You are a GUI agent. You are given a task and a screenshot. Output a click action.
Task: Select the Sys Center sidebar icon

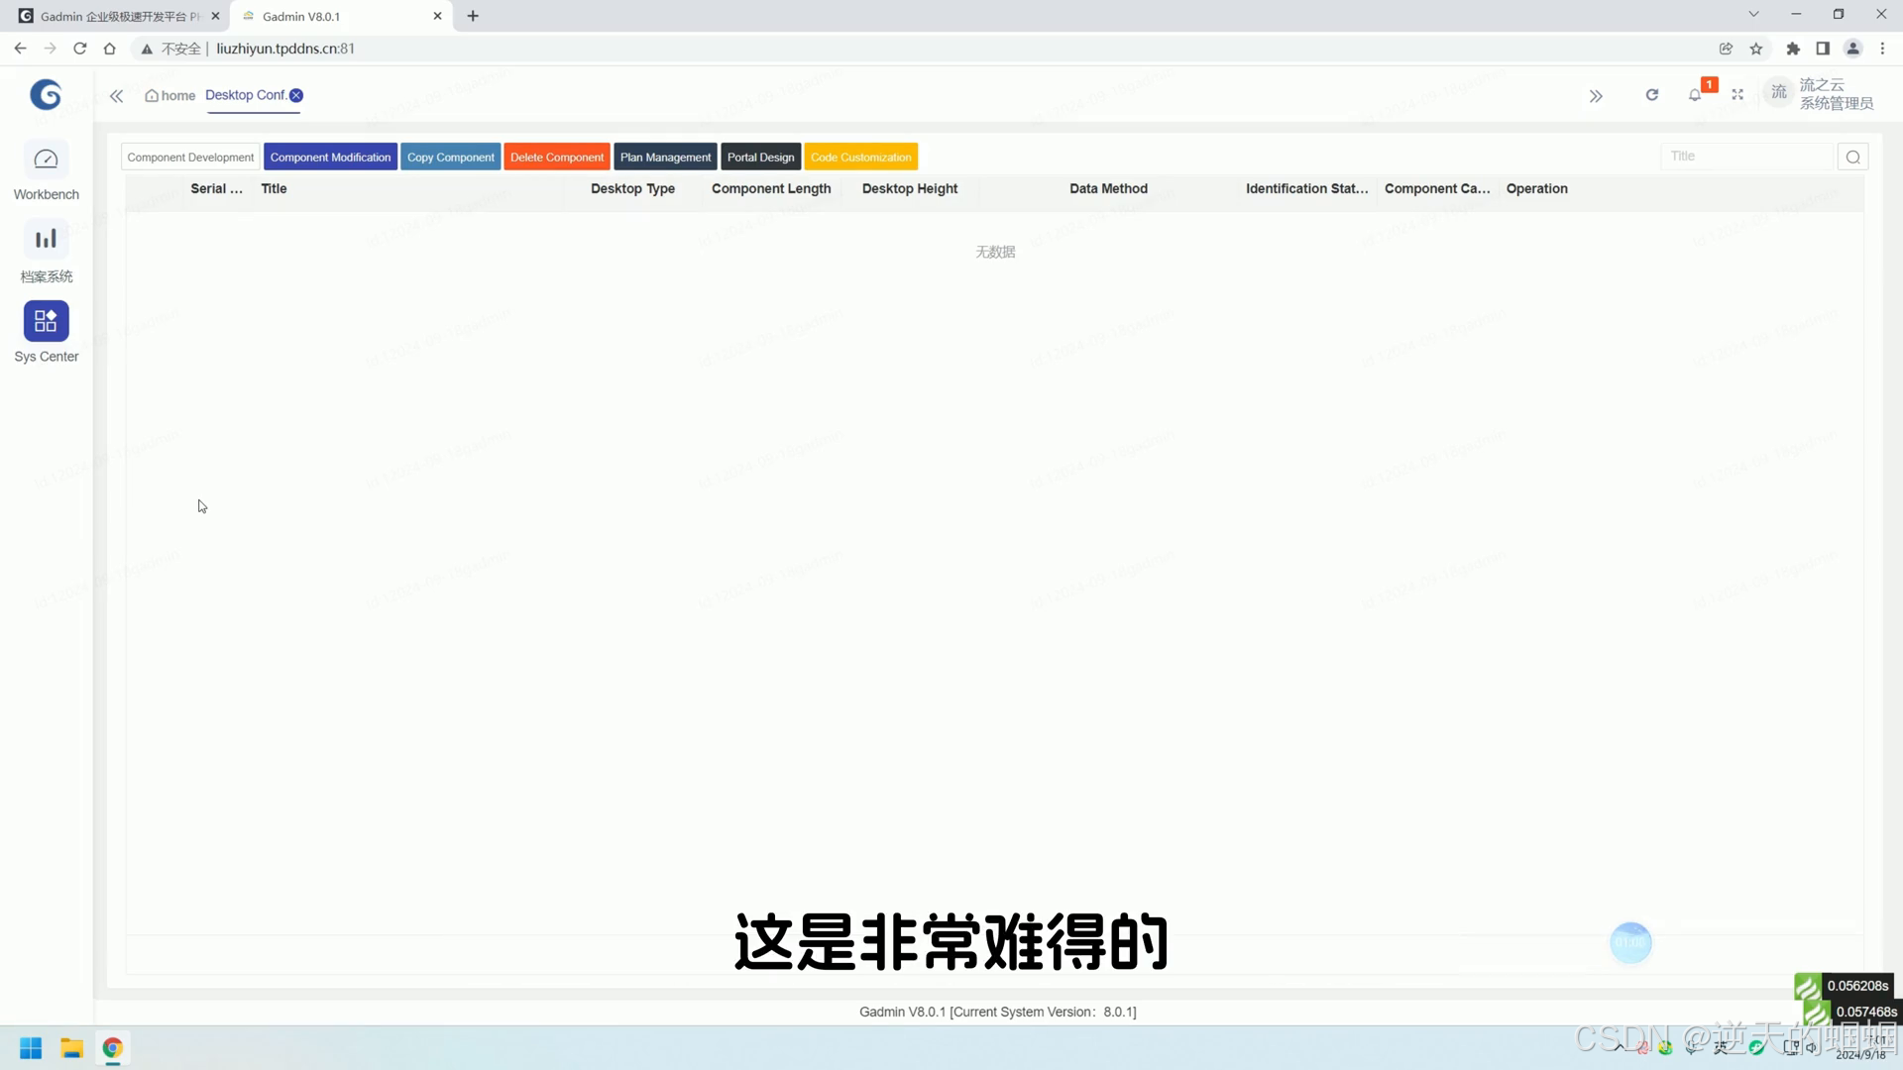46,321
